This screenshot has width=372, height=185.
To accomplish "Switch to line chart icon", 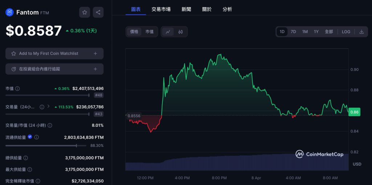I will pos(168,32).
